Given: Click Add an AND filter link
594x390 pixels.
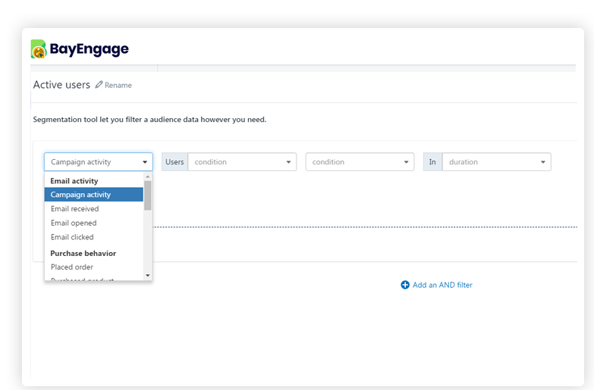Looking at the screenshot, I should (442, 285).
